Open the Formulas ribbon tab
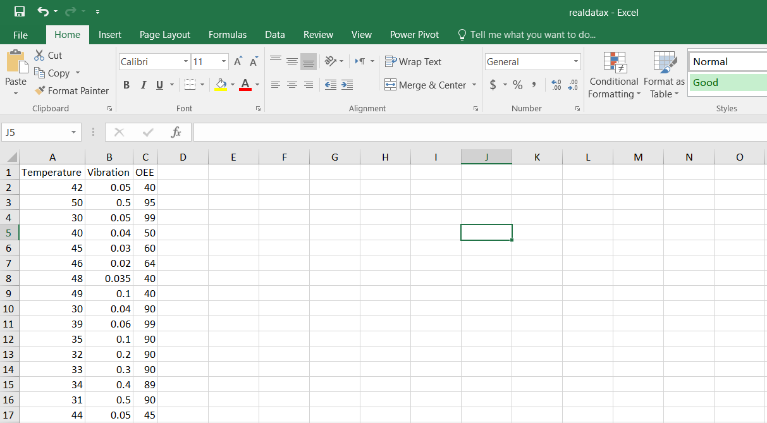This screenshot has height=423, width=767. click(228, 35)
